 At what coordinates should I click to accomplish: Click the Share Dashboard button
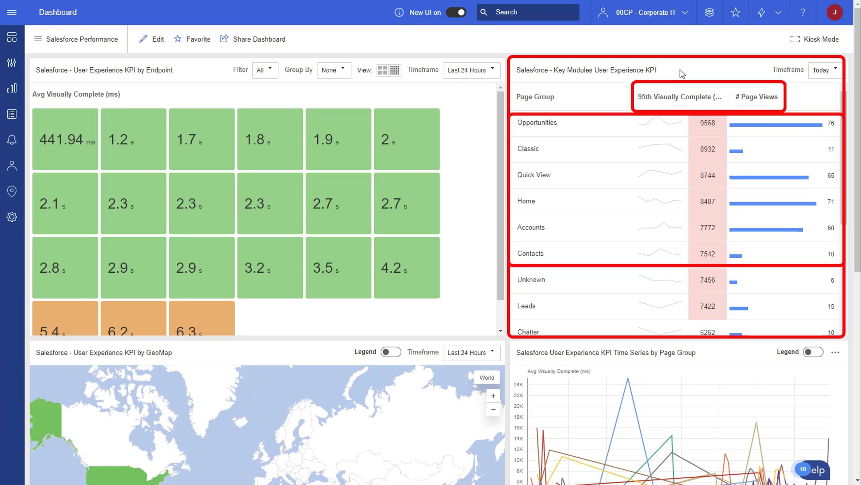click(253, 39)
